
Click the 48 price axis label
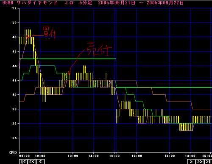pos(14,37)
